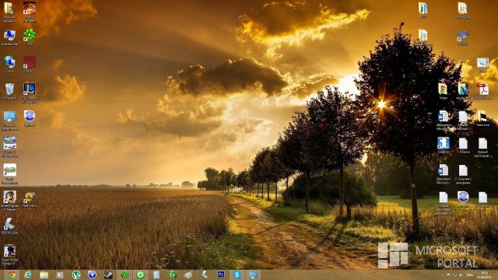This screenshot has height=280, width=498.
Task: Select the League of Legends shortcut
Action: [x=30, y=93]
